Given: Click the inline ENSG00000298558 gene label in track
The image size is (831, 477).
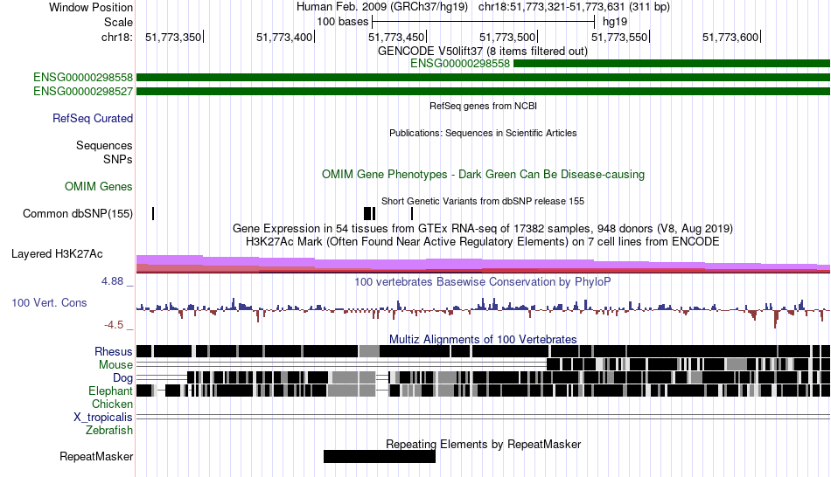Looking at the screenshot, I should click(460, 64).
